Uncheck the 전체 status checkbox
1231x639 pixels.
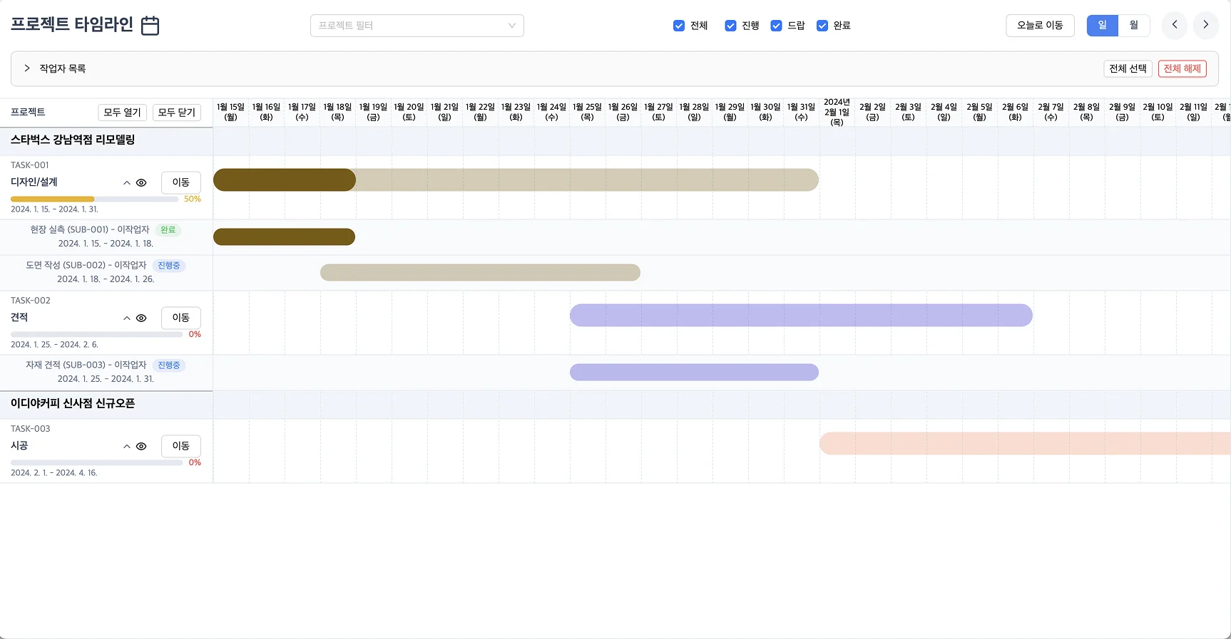pos(679,26)
